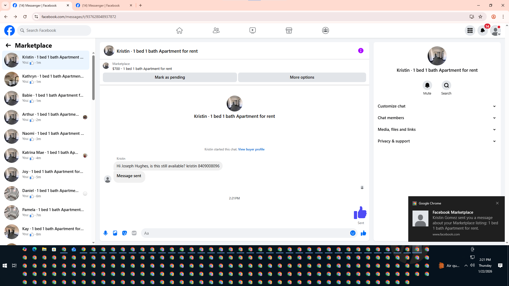Open the emoji picker
Screen dimensions: 509x286
[353, 233]
